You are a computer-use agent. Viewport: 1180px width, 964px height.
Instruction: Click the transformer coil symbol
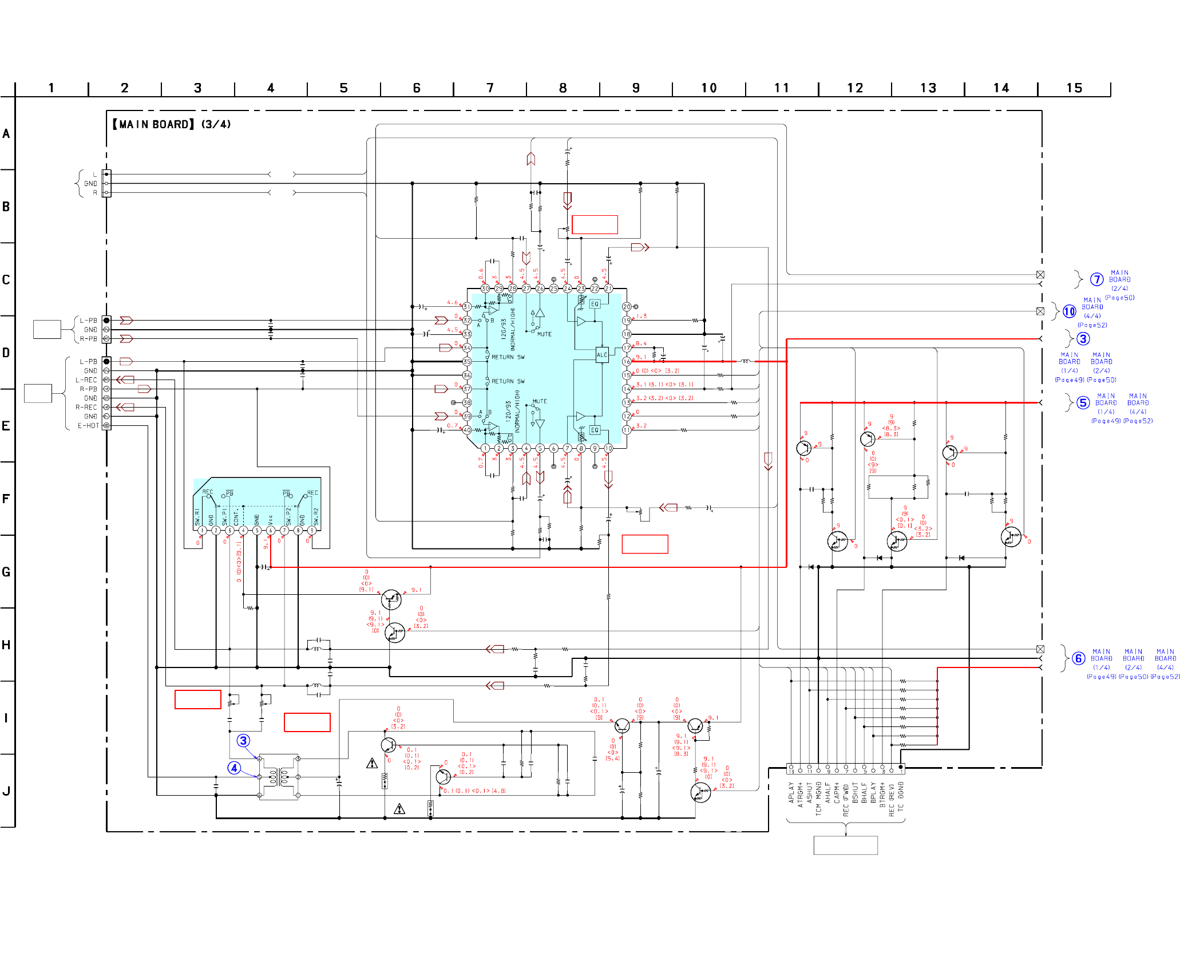pos(279,777)
